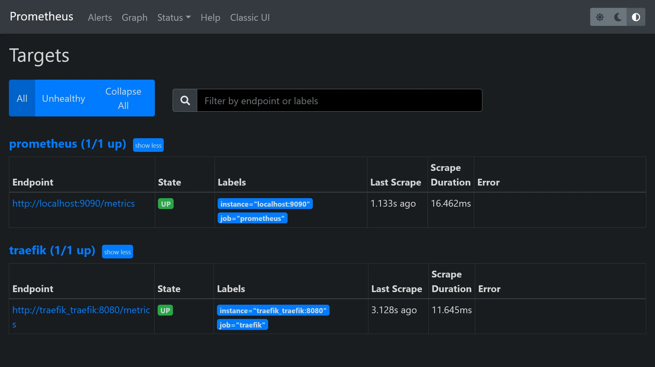Open the Status dropdown menu
The height and width of the screenshot is (367, 655).
174,17
